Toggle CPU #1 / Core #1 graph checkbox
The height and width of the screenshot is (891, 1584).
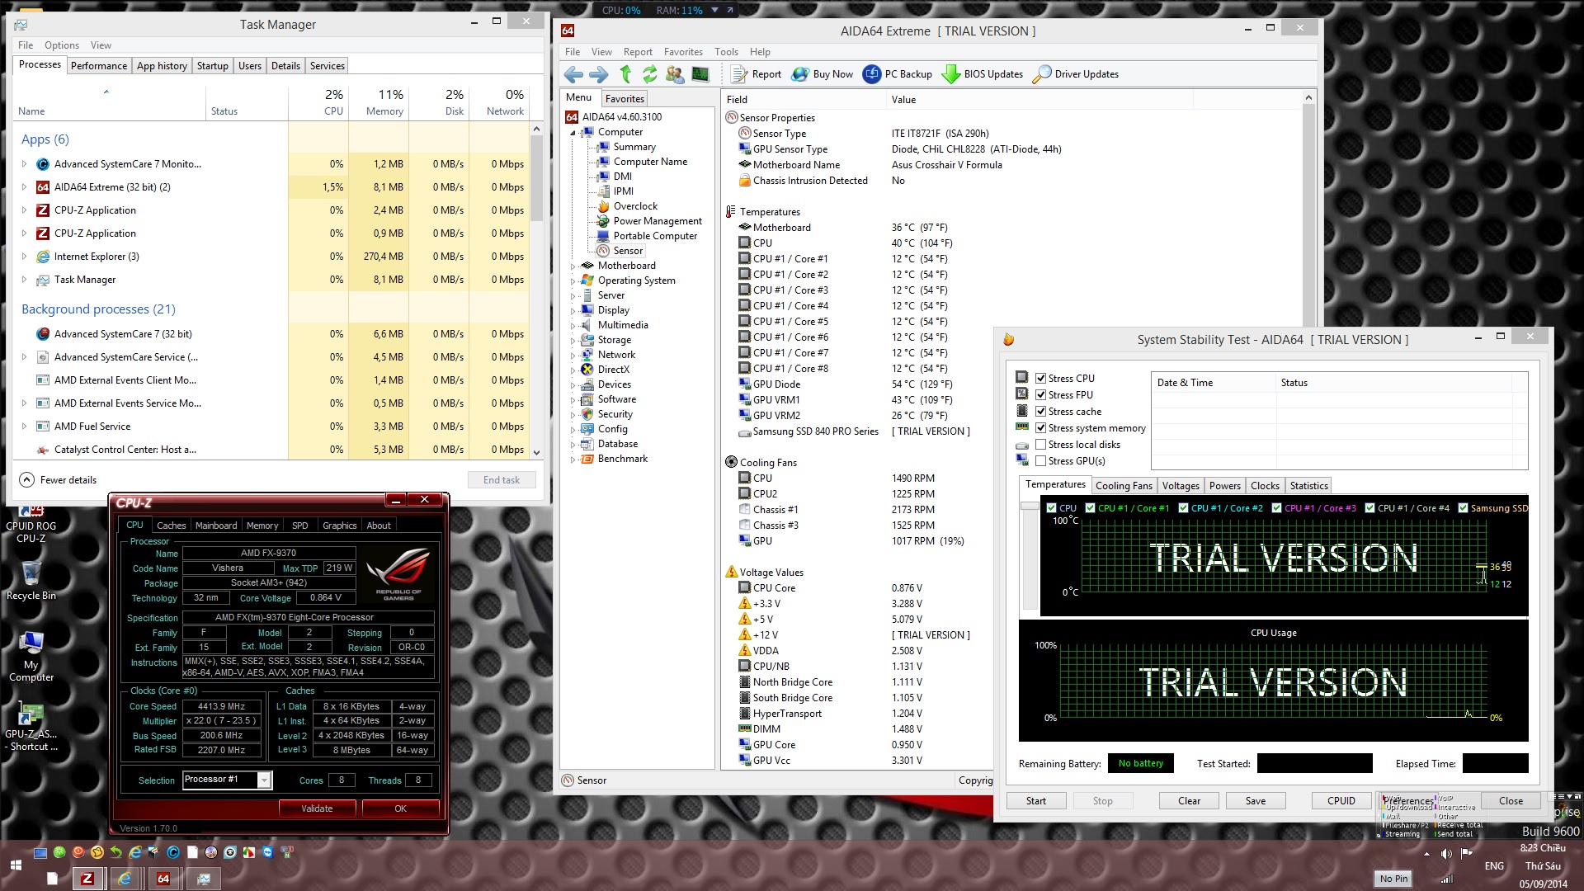[x=1090, y=508]
